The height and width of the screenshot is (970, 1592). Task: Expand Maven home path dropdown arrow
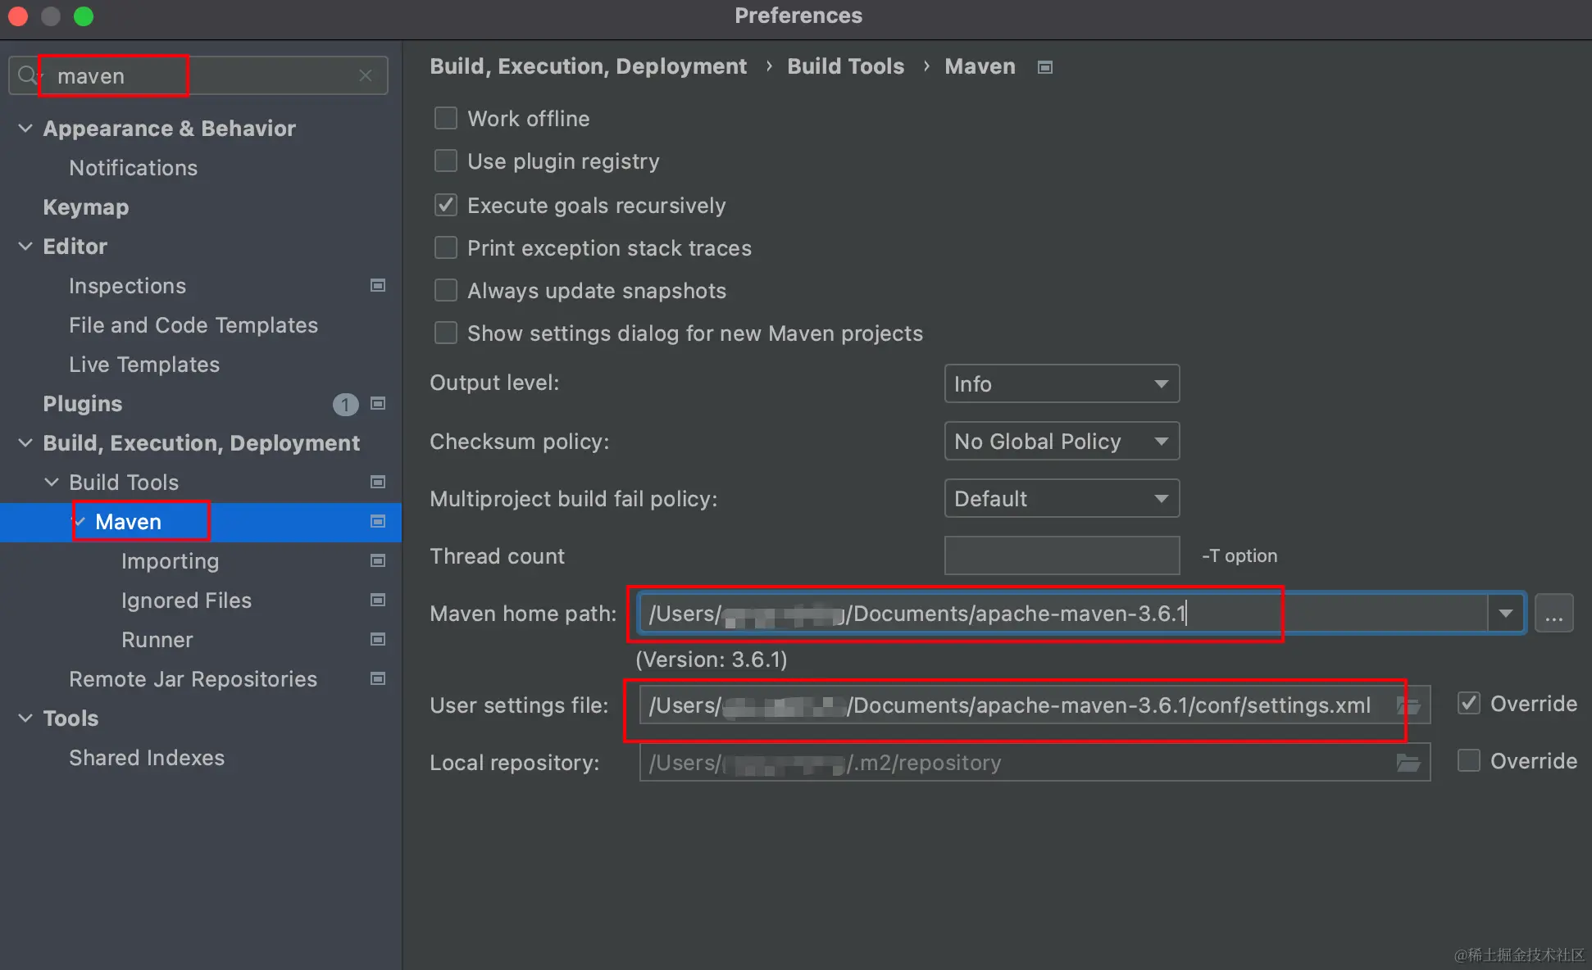click(x=1505, y=614)
